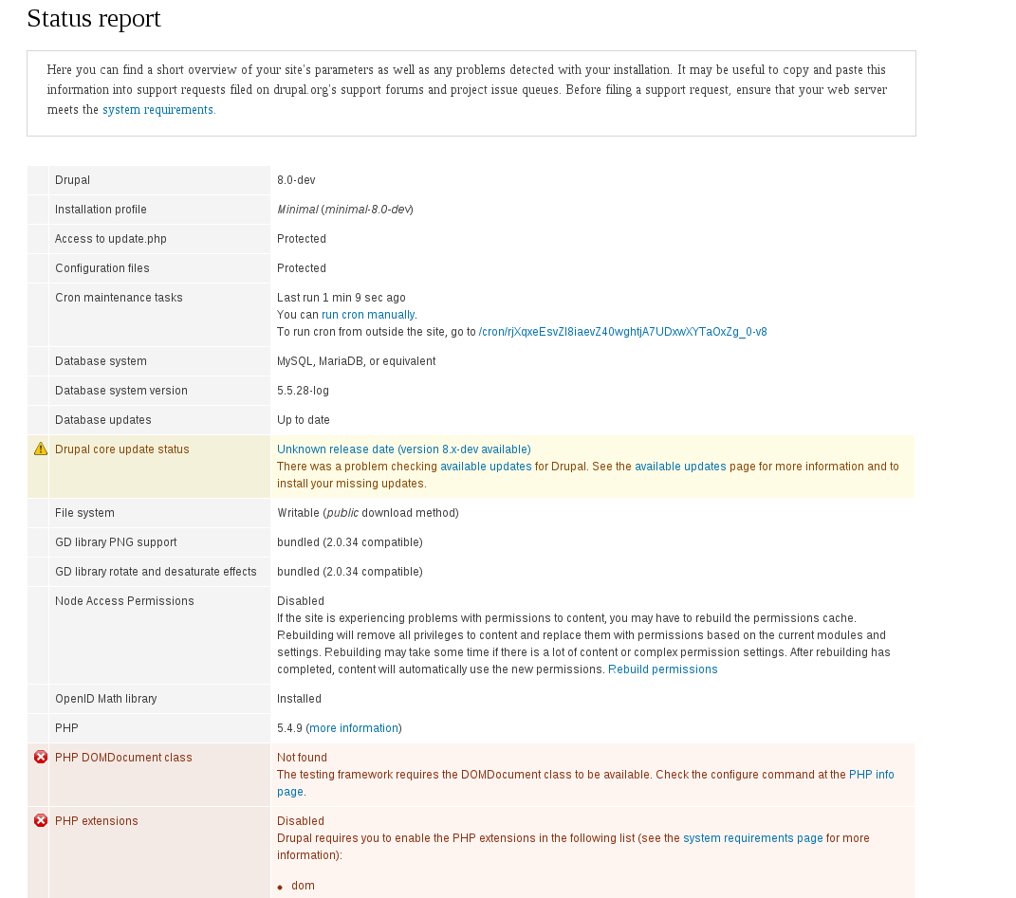Click 'bundled' value for GD rotate and desaturate effects
The height and width of the screenshot is (898, 1016).
[350, 572]
